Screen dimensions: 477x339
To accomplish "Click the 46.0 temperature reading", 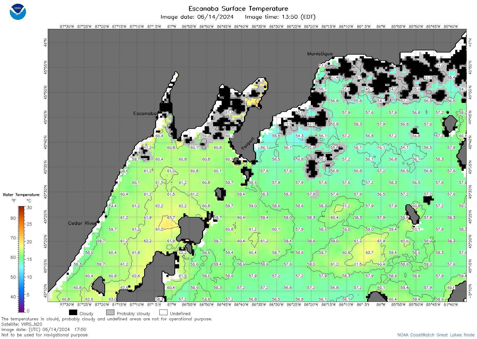I will pos(311,124).
